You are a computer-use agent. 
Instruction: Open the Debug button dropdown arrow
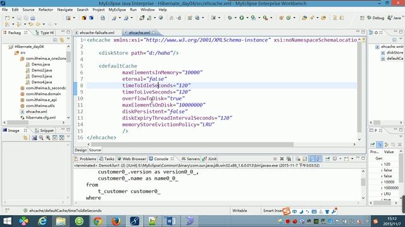[235, 18]
